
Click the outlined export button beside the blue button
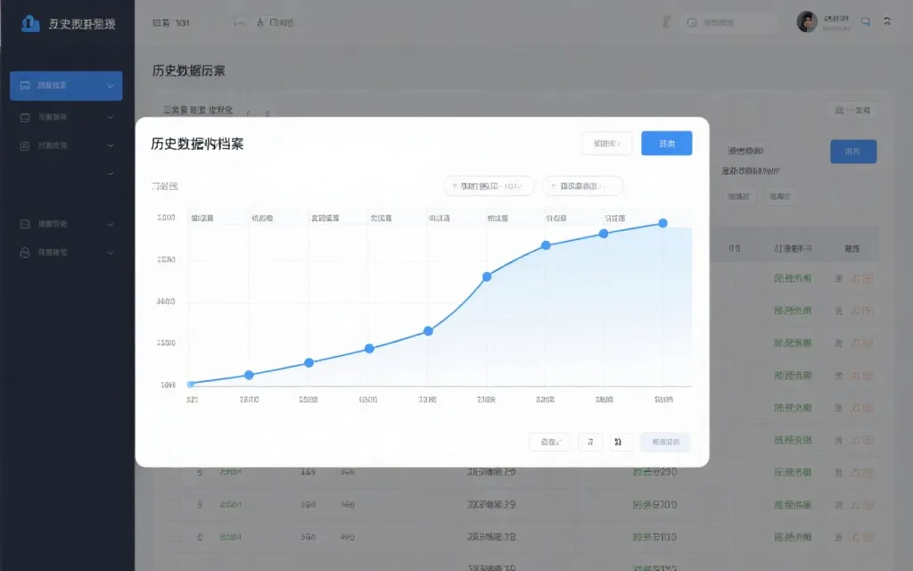coord(605,143)
